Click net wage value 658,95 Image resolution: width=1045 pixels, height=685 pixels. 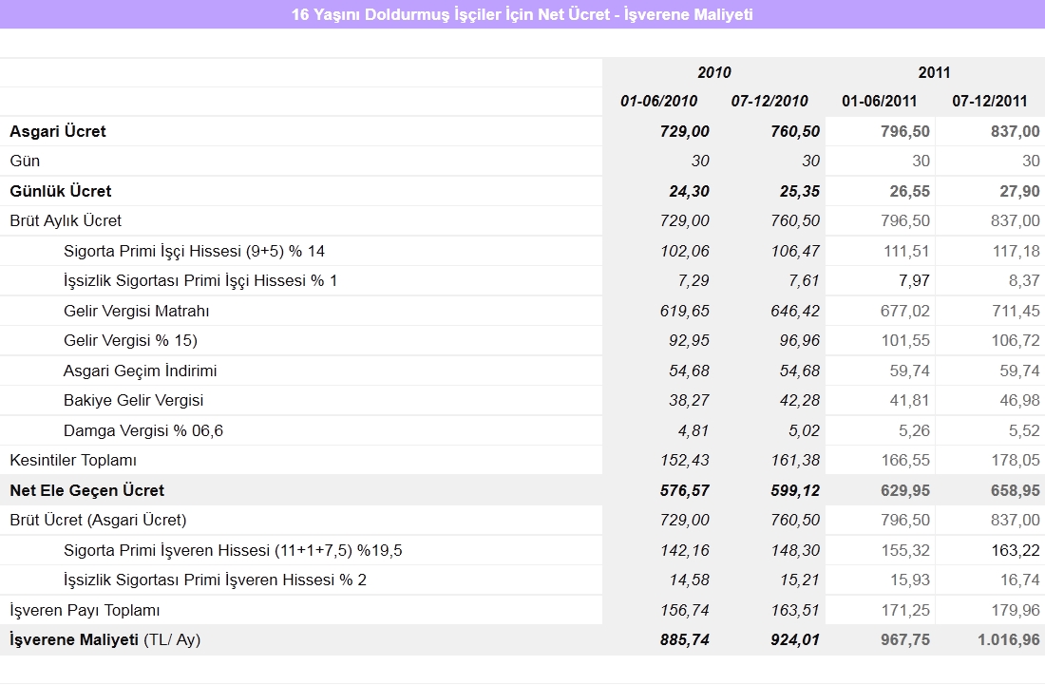[x=1015, y=490]
